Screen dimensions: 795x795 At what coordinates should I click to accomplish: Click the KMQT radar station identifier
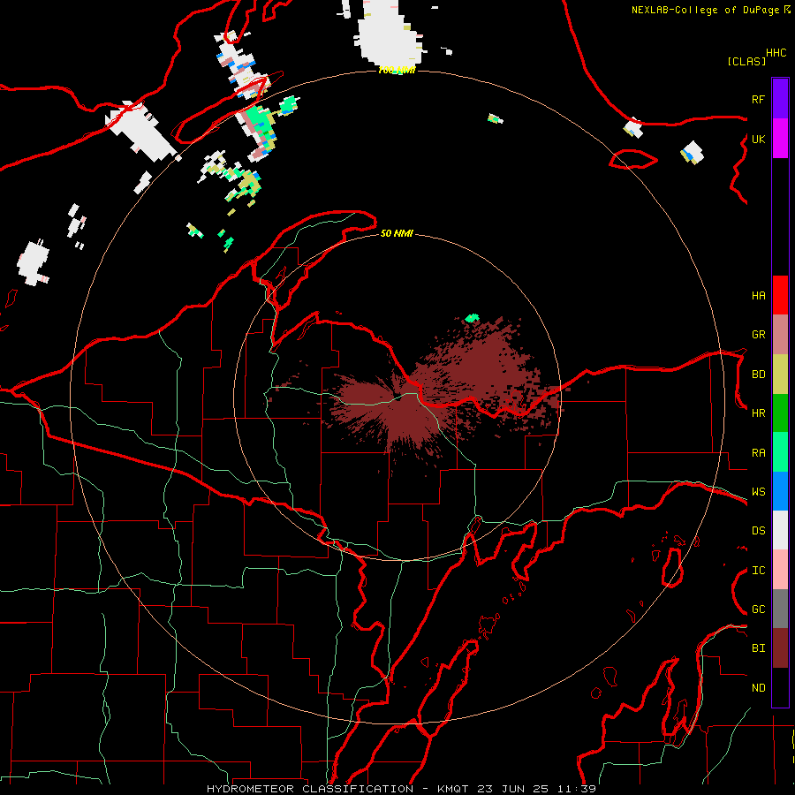[x=453, y=789]
